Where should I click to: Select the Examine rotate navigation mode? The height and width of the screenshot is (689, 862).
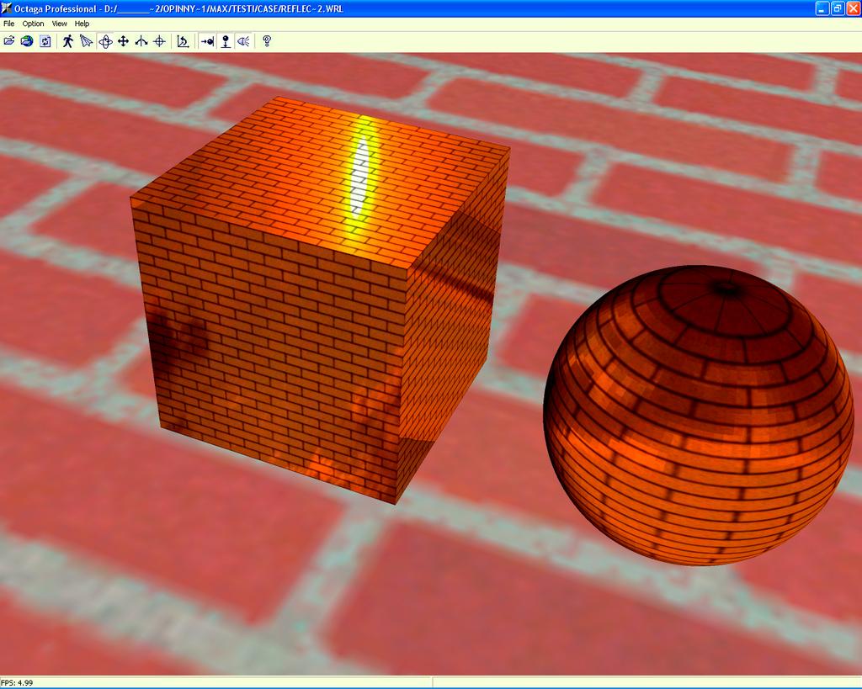(105, 41)
